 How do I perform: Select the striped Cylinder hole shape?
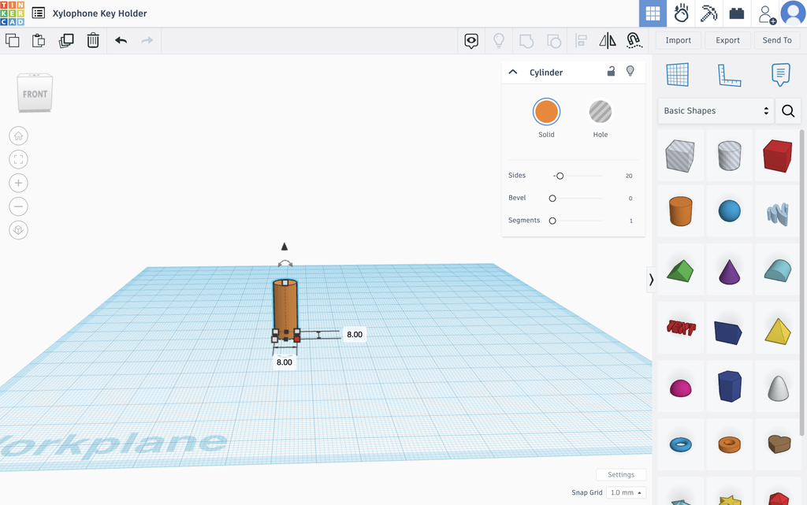729,156
